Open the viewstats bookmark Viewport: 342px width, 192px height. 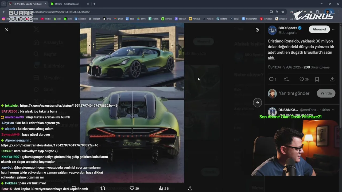(x=266, y=19)
